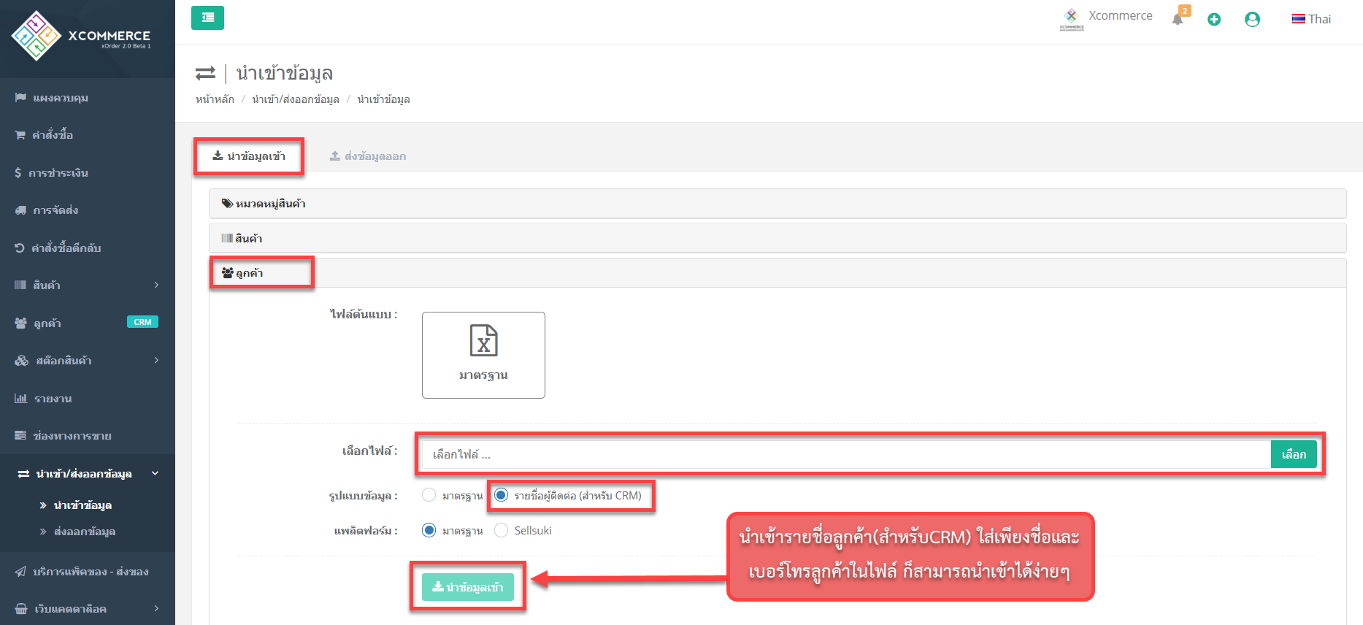Collapse the นำเข้า/ส่งออกข้อมูล sidebar menu
This screenshot has height=625, width=1363.
(88, 474)
